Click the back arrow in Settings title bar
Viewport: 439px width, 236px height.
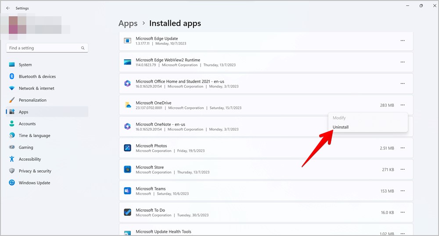coord(8,8)
